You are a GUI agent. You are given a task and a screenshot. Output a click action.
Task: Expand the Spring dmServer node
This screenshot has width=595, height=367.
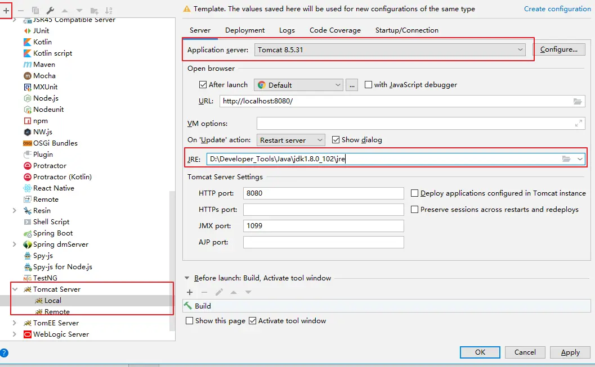pos(15,244)
